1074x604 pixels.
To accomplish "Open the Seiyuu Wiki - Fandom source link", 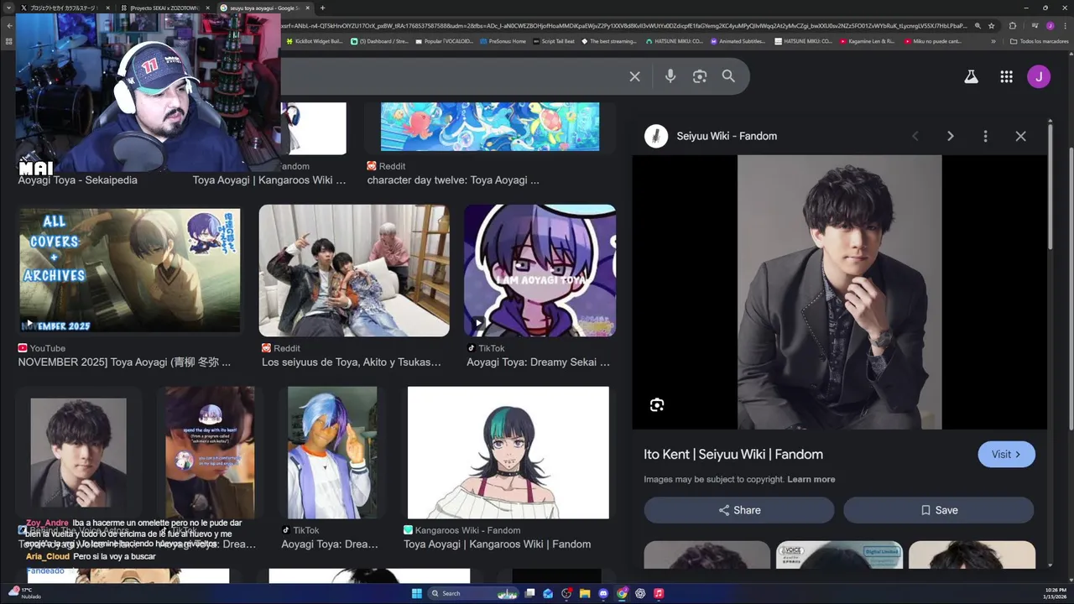I will tap(727, 136).
